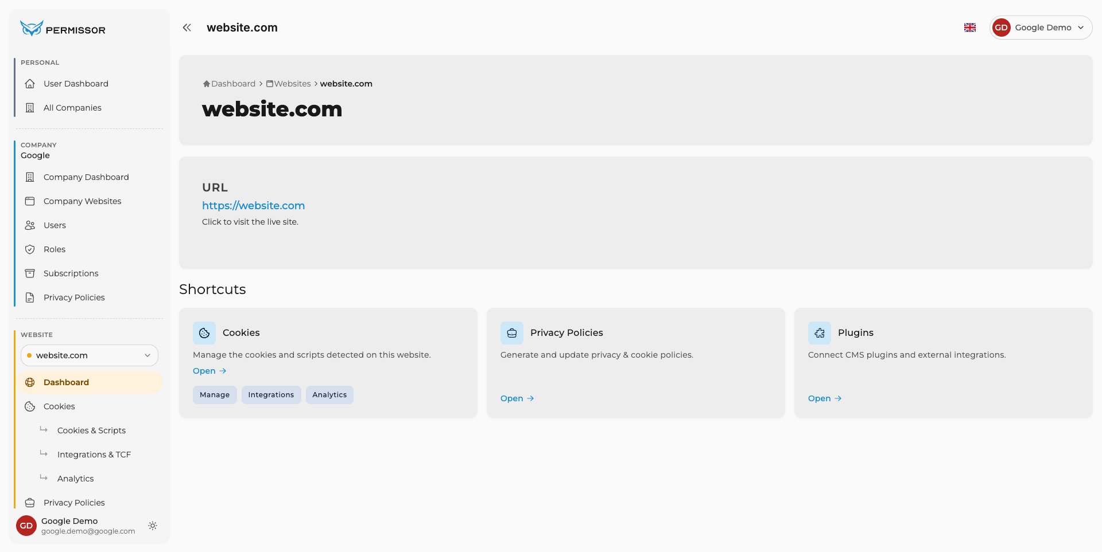Open User Dashboard in the sidebar
Screen dimensions: 1102x552
point(88,84)
